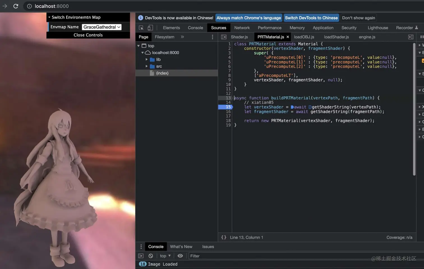Screen dimensions: 424x269
Task: Expand the lib folder arrow
Action: (146, 59)
